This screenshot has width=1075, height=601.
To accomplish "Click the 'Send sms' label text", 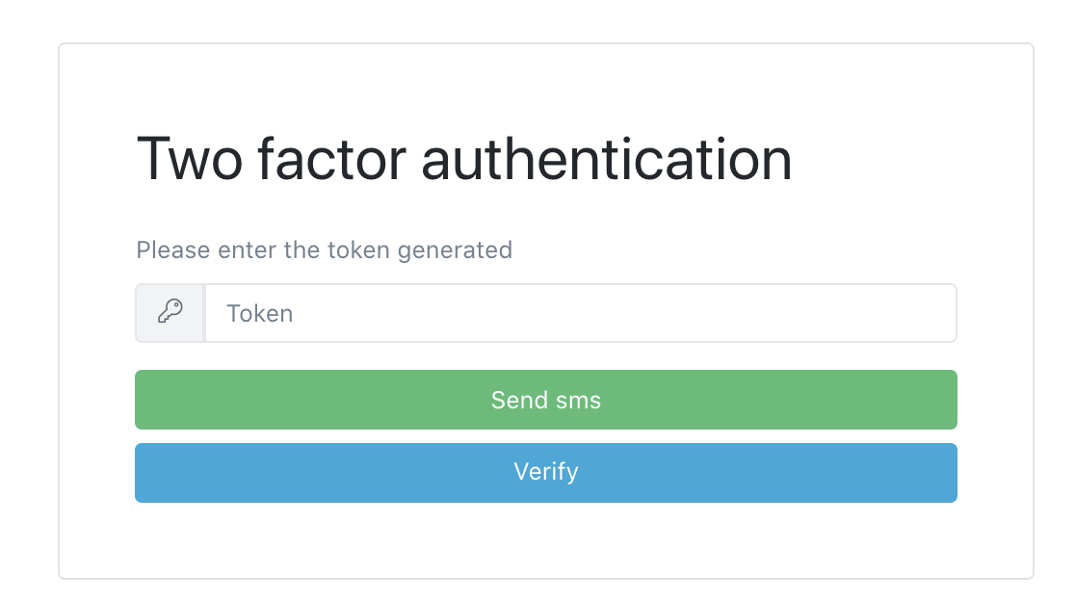I will pyautogui.click(x=545, y=400).
